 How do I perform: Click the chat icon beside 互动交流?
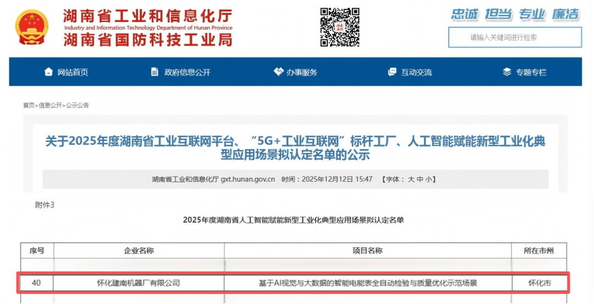point(393,72)
